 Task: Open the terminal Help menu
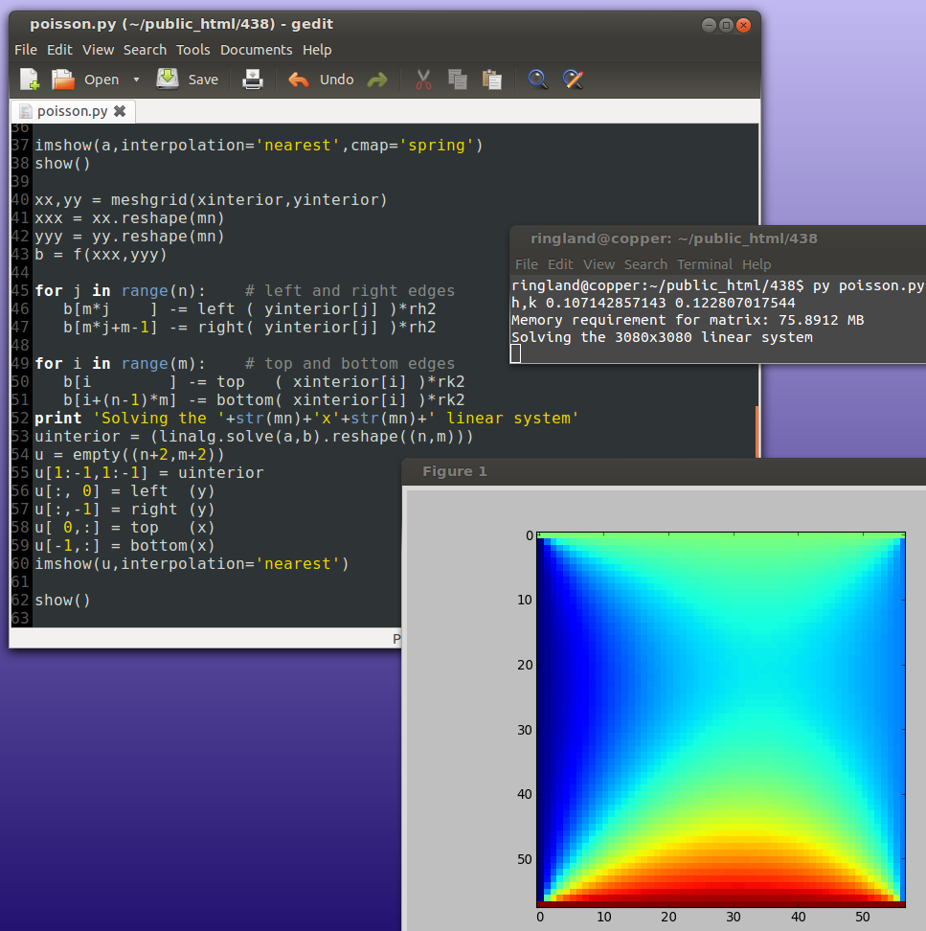tap(757, 264)
